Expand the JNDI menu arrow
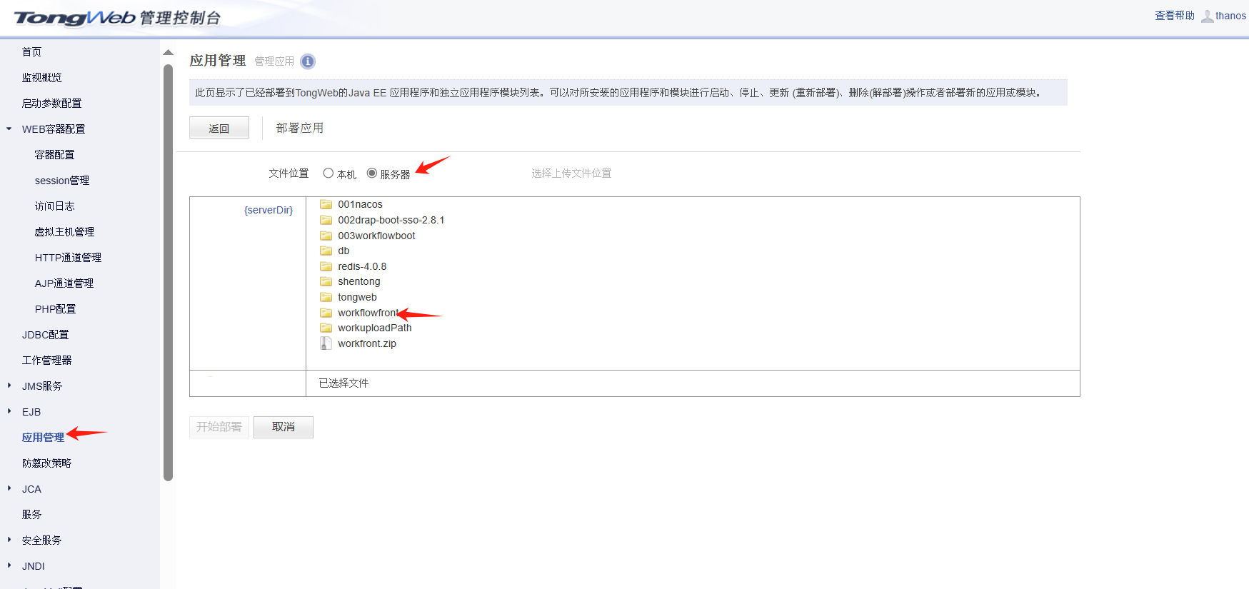Image resolution: width=1249 pixels, height=589 pixels. click(x=9, y=565)
